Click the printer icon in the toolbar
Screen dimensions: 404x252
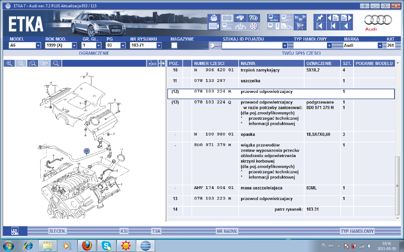(x=214, y=18)
